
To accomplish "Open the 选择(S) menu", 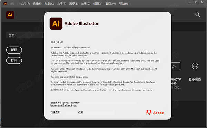I will pos(74,4).
